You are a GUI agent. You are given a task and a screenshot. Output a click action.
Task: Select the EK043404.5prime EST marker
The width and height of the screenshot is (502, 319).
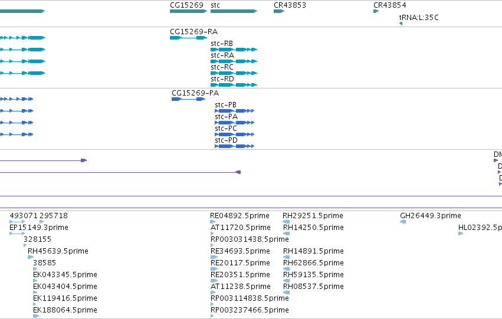tap(35, 293)
